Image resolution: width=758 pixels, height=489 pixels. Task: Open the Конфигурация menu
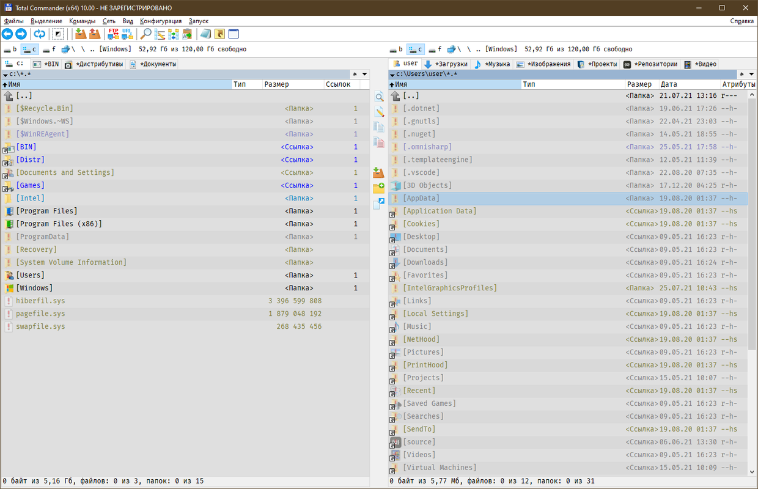point(161,21)
